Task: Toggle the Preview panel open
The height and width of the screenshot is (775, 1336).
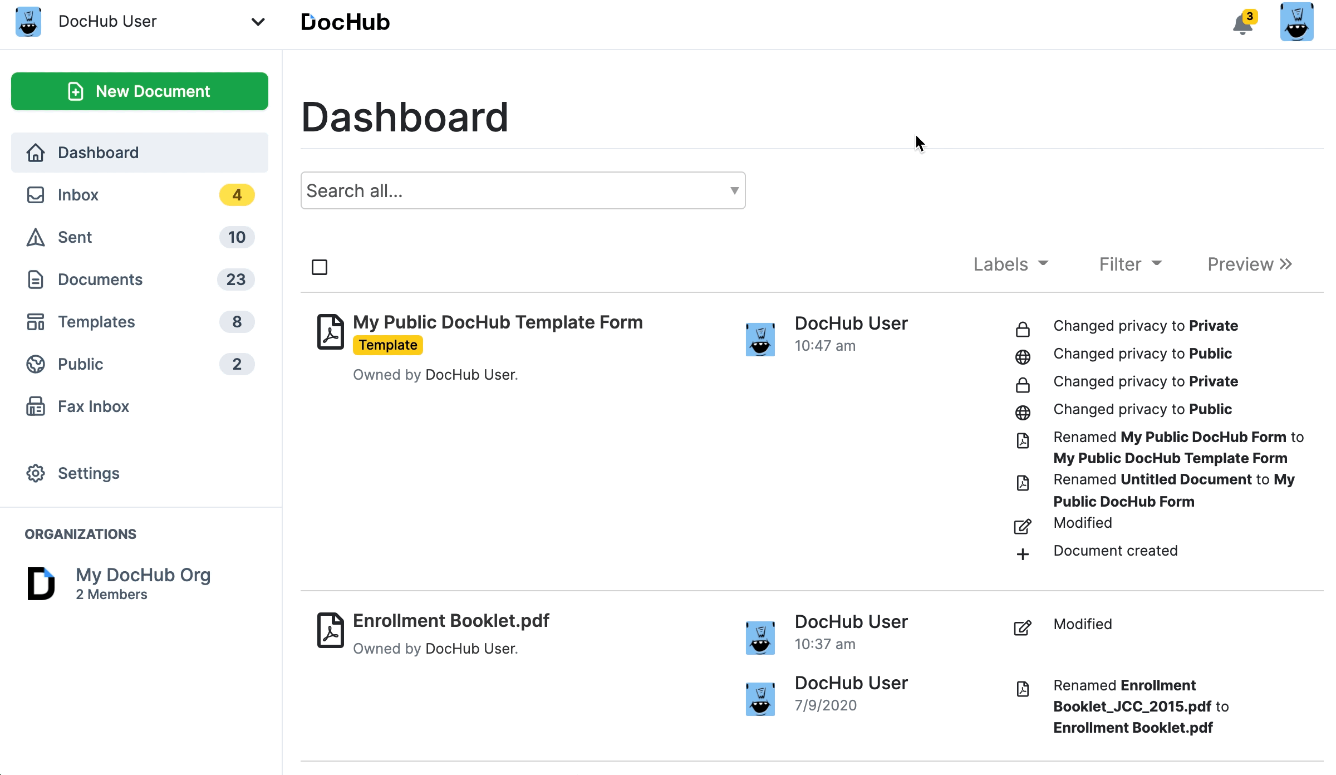Action: point(1249,264)
